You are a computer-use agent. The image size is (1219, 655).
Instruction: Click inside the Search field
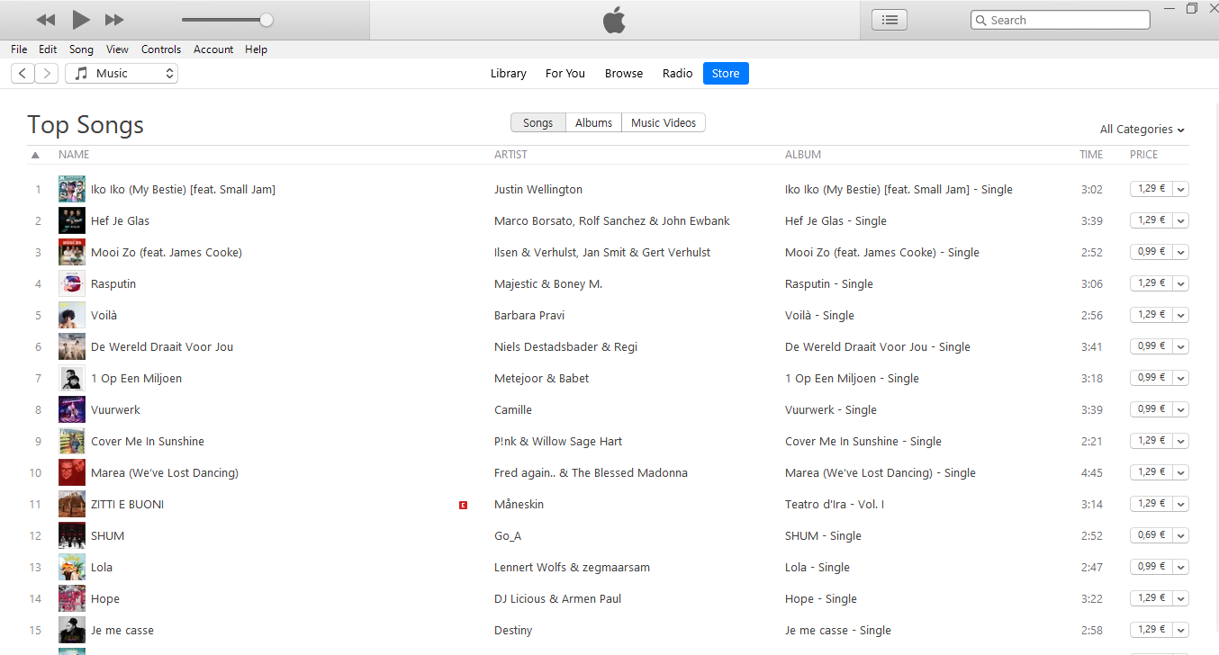(x=1060, y=19)
